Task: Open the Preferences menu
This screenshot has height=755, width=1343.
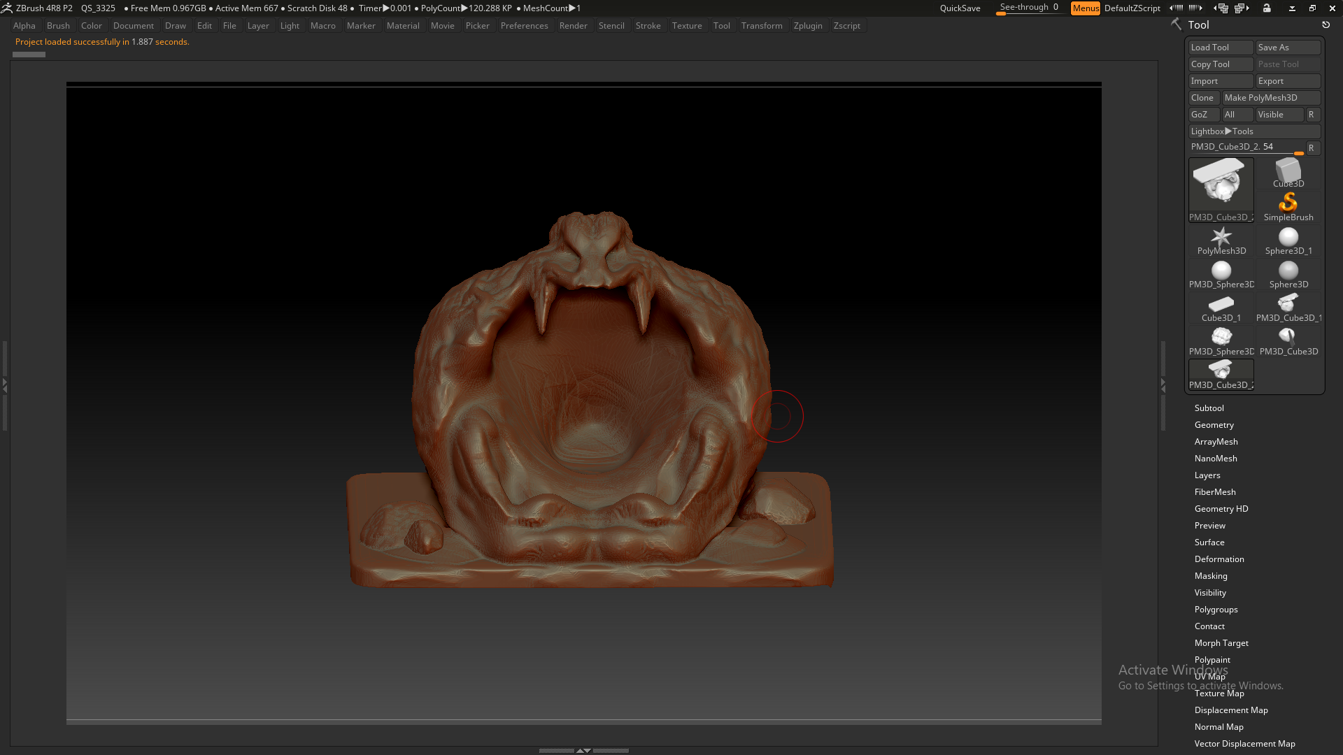Action: [524, 26]
